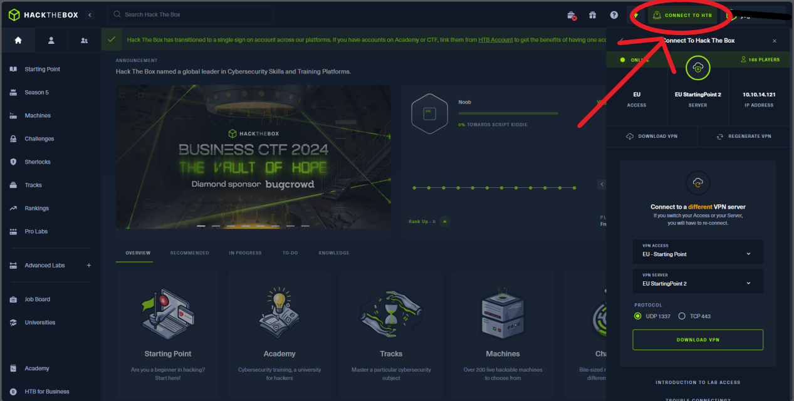Screen dimensions: 794x401
Task: Open the single user profile icon tab
Action: [x=51, y=40]
